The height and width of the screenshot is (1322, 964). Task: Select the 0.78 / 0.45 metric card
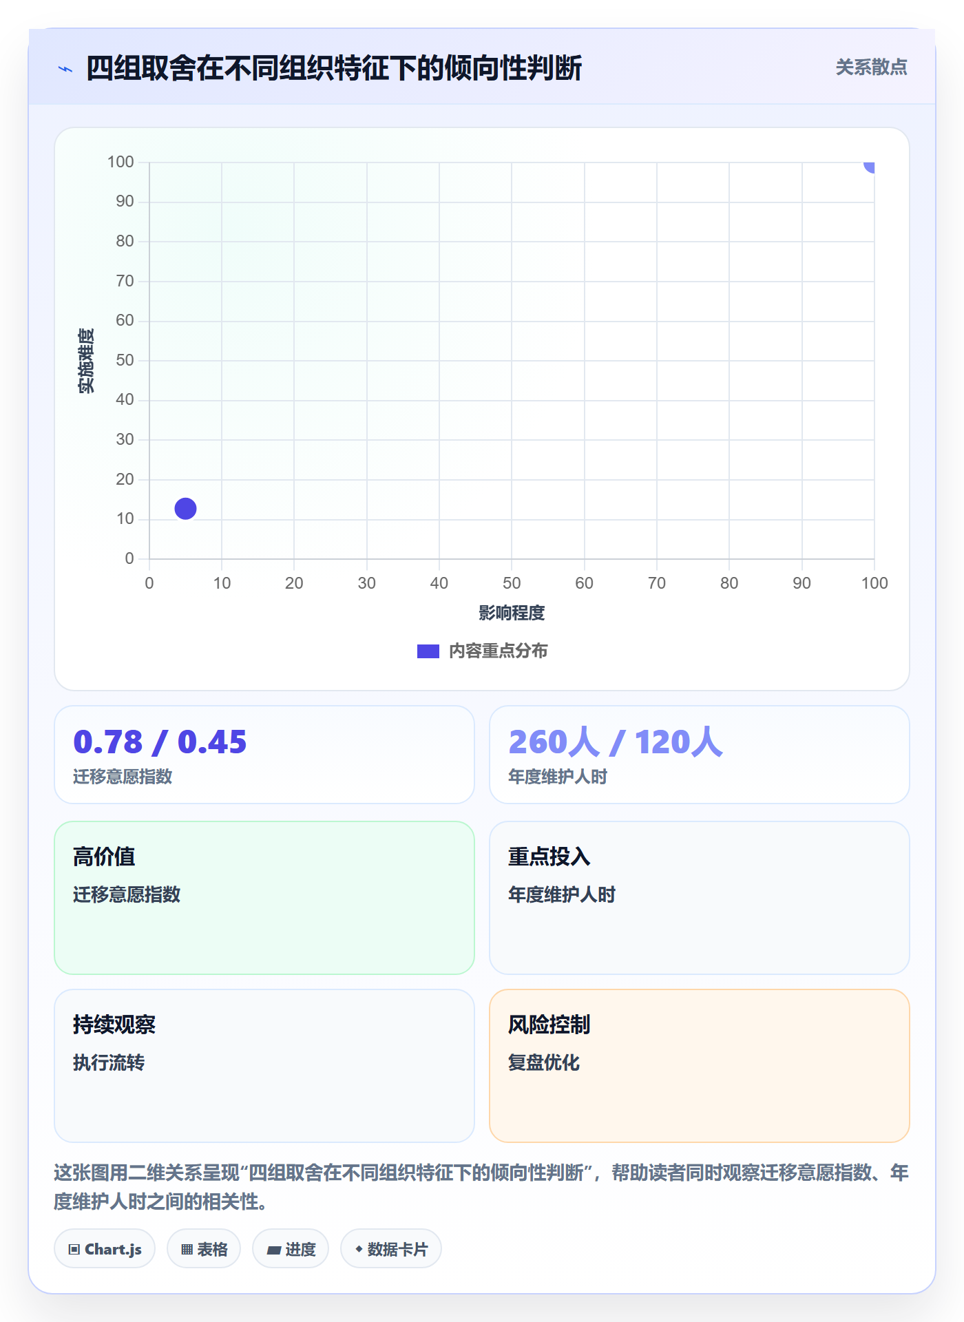pos(264,755)
